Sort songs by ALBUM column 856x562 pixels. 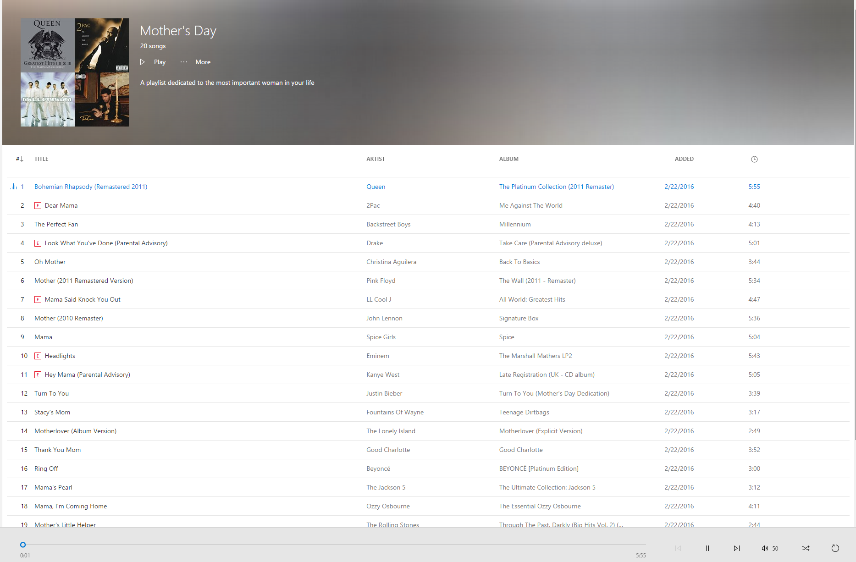click(x=509, y=159)
